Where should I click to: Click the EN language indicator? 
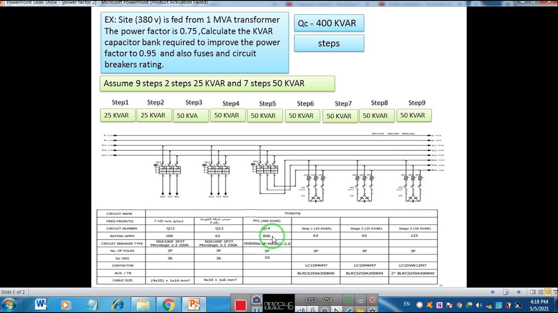tap(407, 304)
